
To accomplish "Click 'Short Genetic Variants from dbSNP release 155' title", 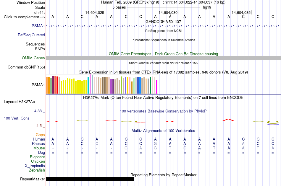I will (x=163, y=63).
